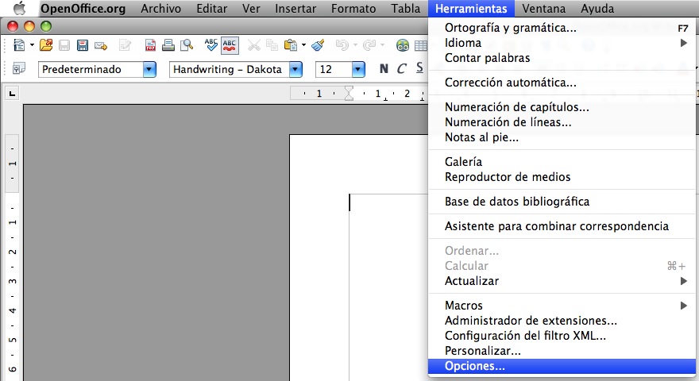Viewport: 699px width, 381px height.
Task: Select the Format Paintbrush icon
Action: point(319,45)
